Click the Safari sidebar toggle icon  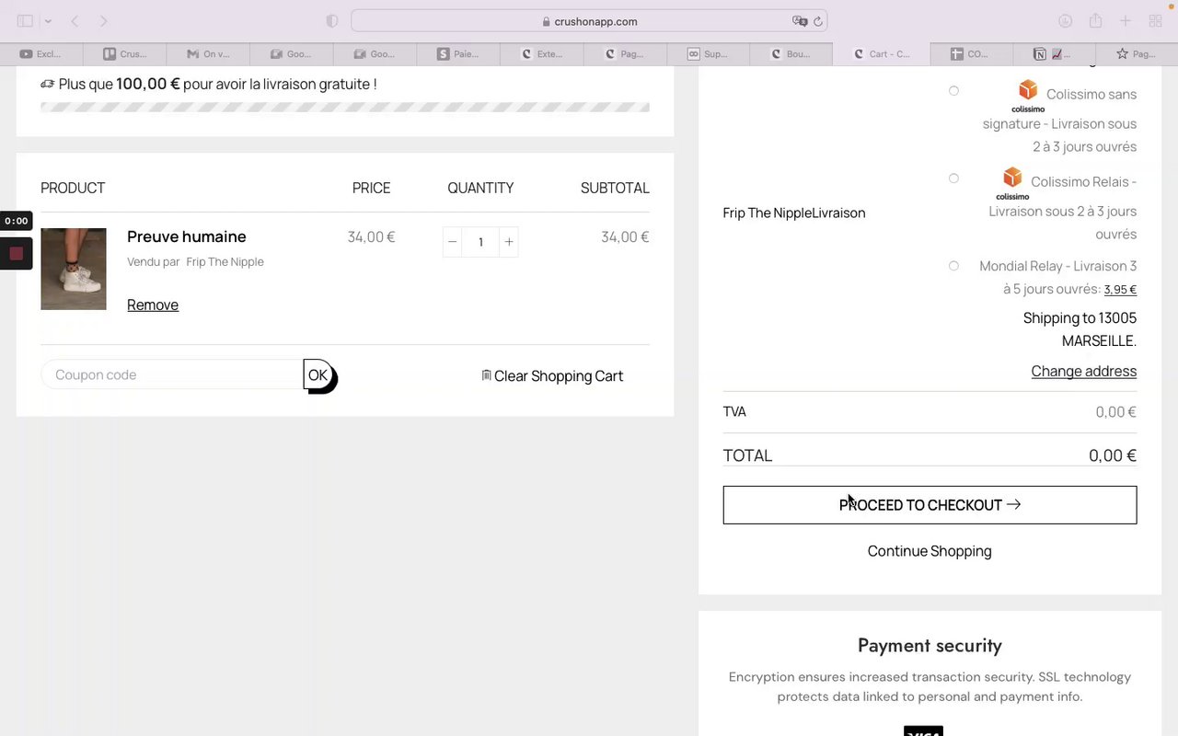coord(25,21)
